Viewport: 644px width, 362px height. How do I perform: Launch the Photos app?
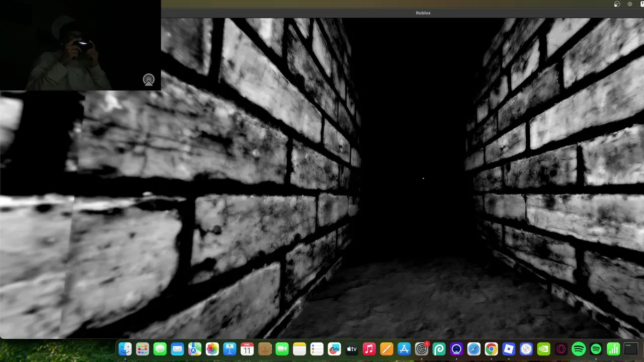(212, 349)
